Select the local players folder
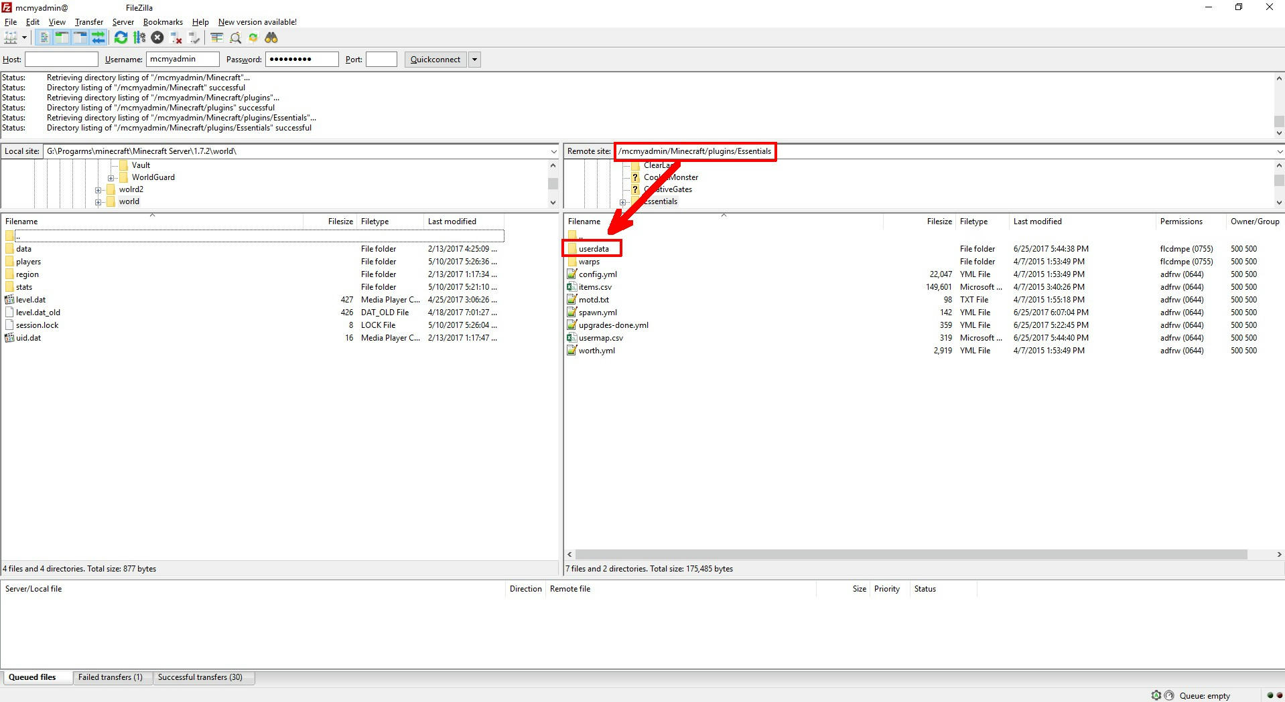Image resolution: width=1285 pixels, height=702 pixels. [x=28, y=262]
